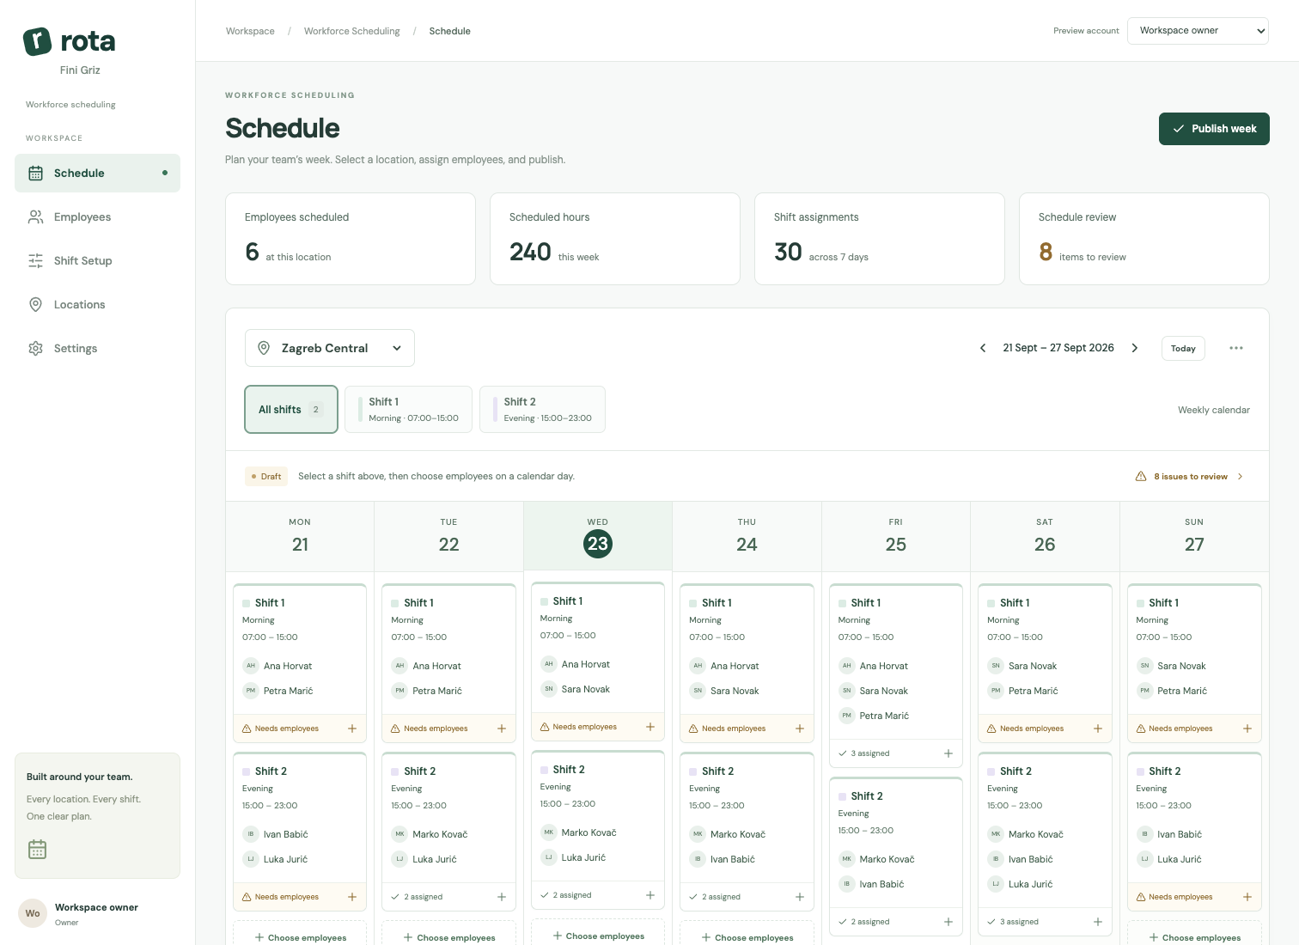Click the Settings gear icon
The width and height of the screenshot is (1299, 945).
[x=35, y=349]
